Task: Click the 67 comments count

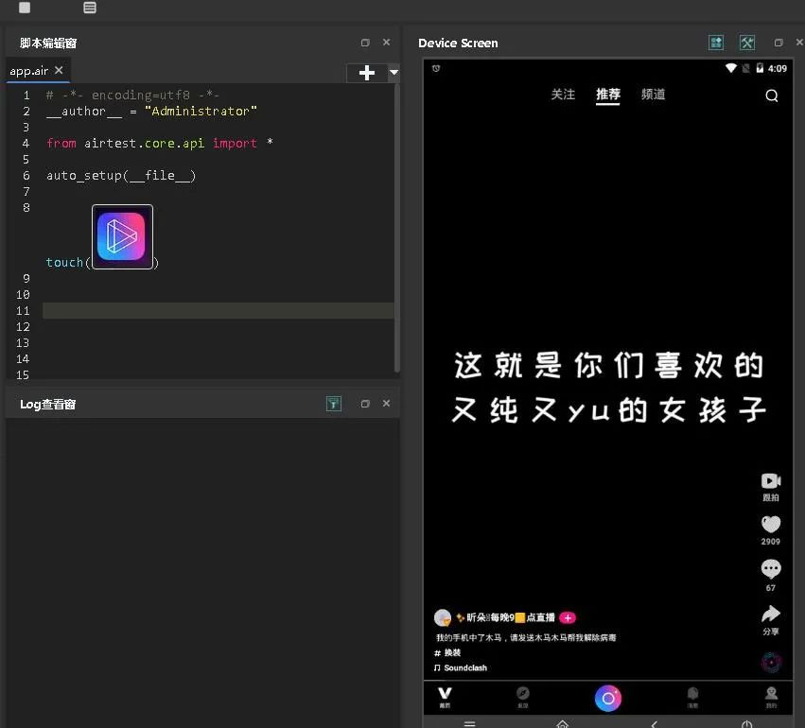Action: click(x=771, y=588)
